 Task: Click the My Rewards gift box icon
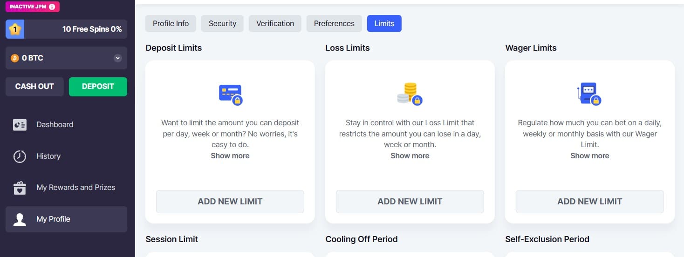[x=20, y=188]
